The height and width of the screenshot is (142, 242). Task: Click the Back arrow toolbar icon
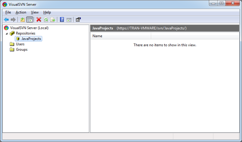coord(6,20)
